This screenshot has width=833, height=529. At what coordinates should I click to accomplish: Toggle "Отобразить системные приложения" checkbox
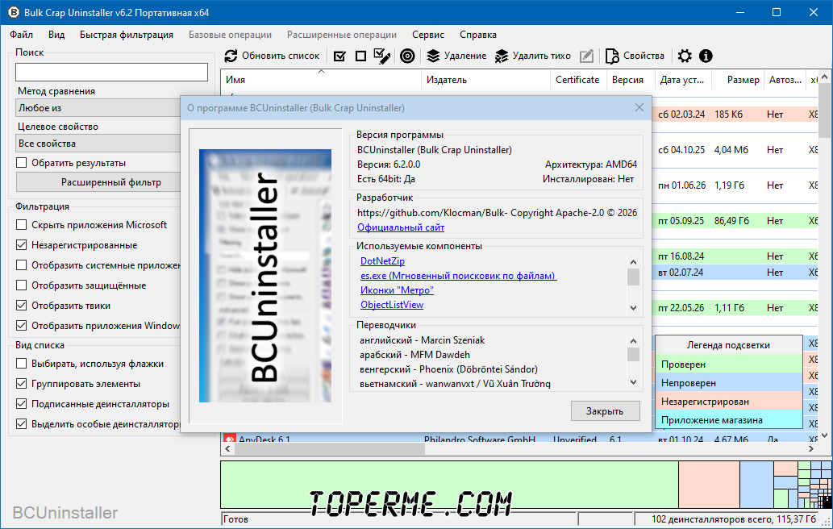click(x=21, y=265)
